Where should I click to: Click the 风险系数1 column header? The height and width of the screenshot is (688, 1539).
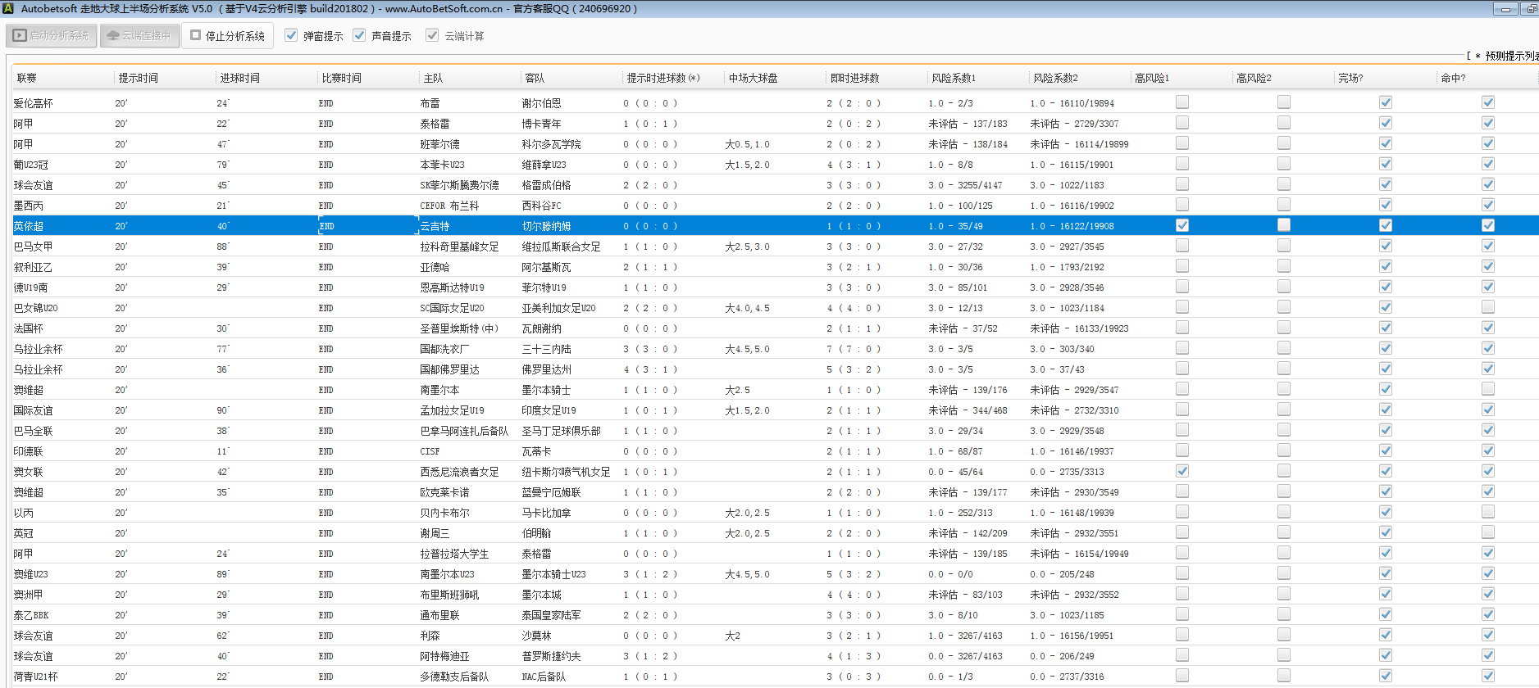[953, 78]
